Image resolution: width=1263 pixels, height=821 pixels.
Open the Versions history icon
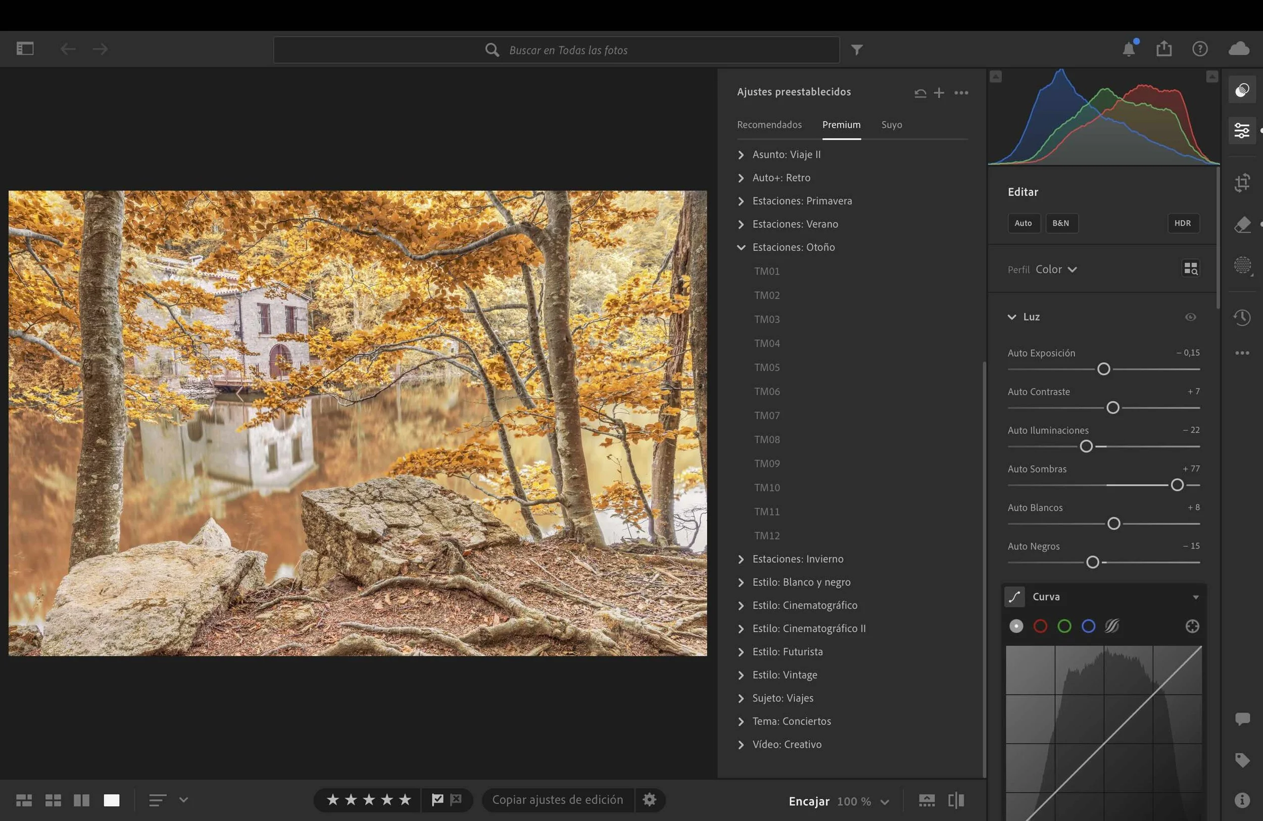(x=1242, y=318)
